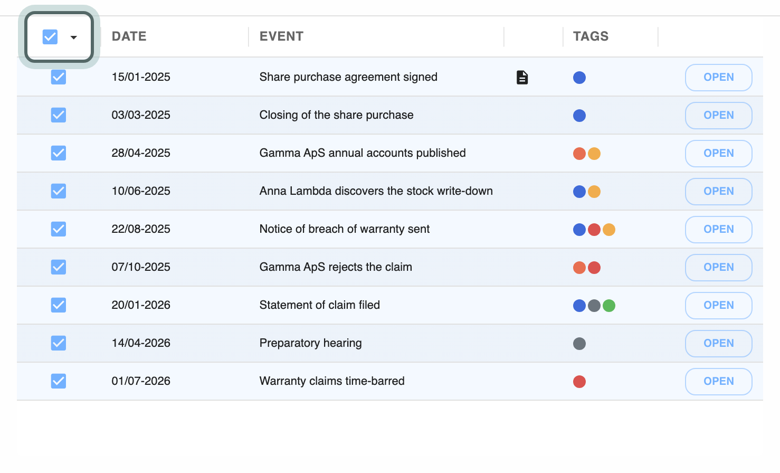Untick the Preparatory hearing row checkbox

pyautogui.click(x=59, y=343)
